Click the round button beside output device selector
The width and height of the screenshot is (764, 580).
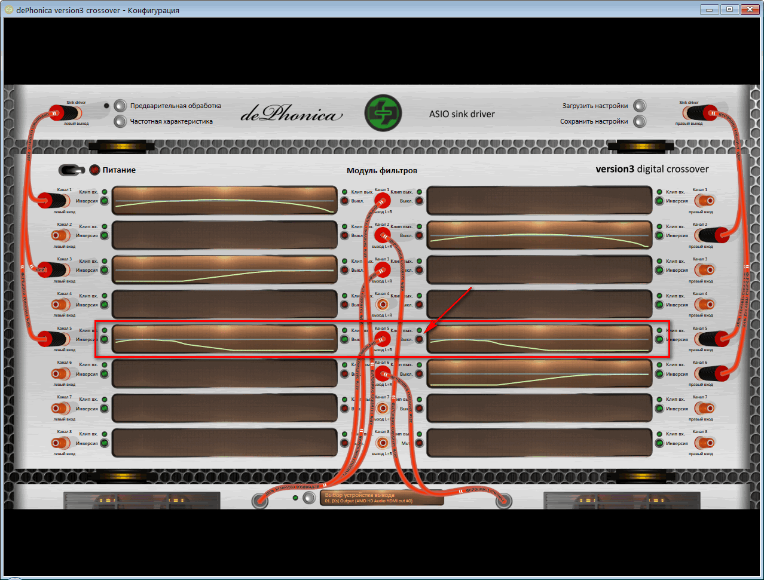pyautogui.click(x=308, y=498)
